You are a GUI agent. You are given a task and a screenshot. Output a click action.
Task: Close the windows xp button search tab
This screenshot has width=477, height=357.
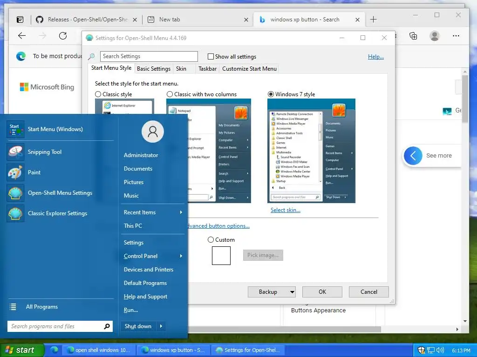click(357, 20)
